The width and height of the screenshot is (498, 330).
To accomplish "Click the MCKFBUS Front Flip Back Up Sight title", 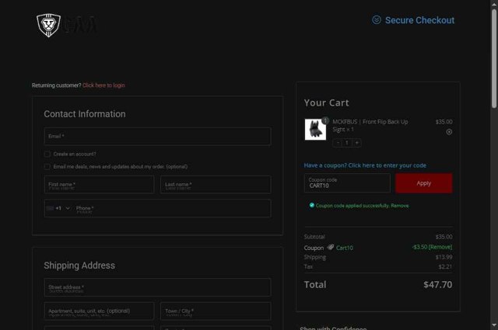I will pos(370,126).
